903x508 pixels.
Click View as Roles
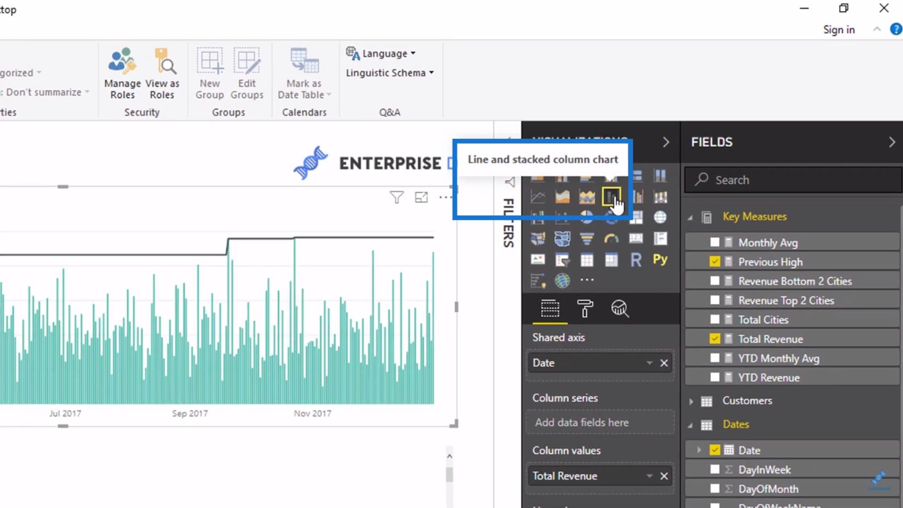click(162, 74)
